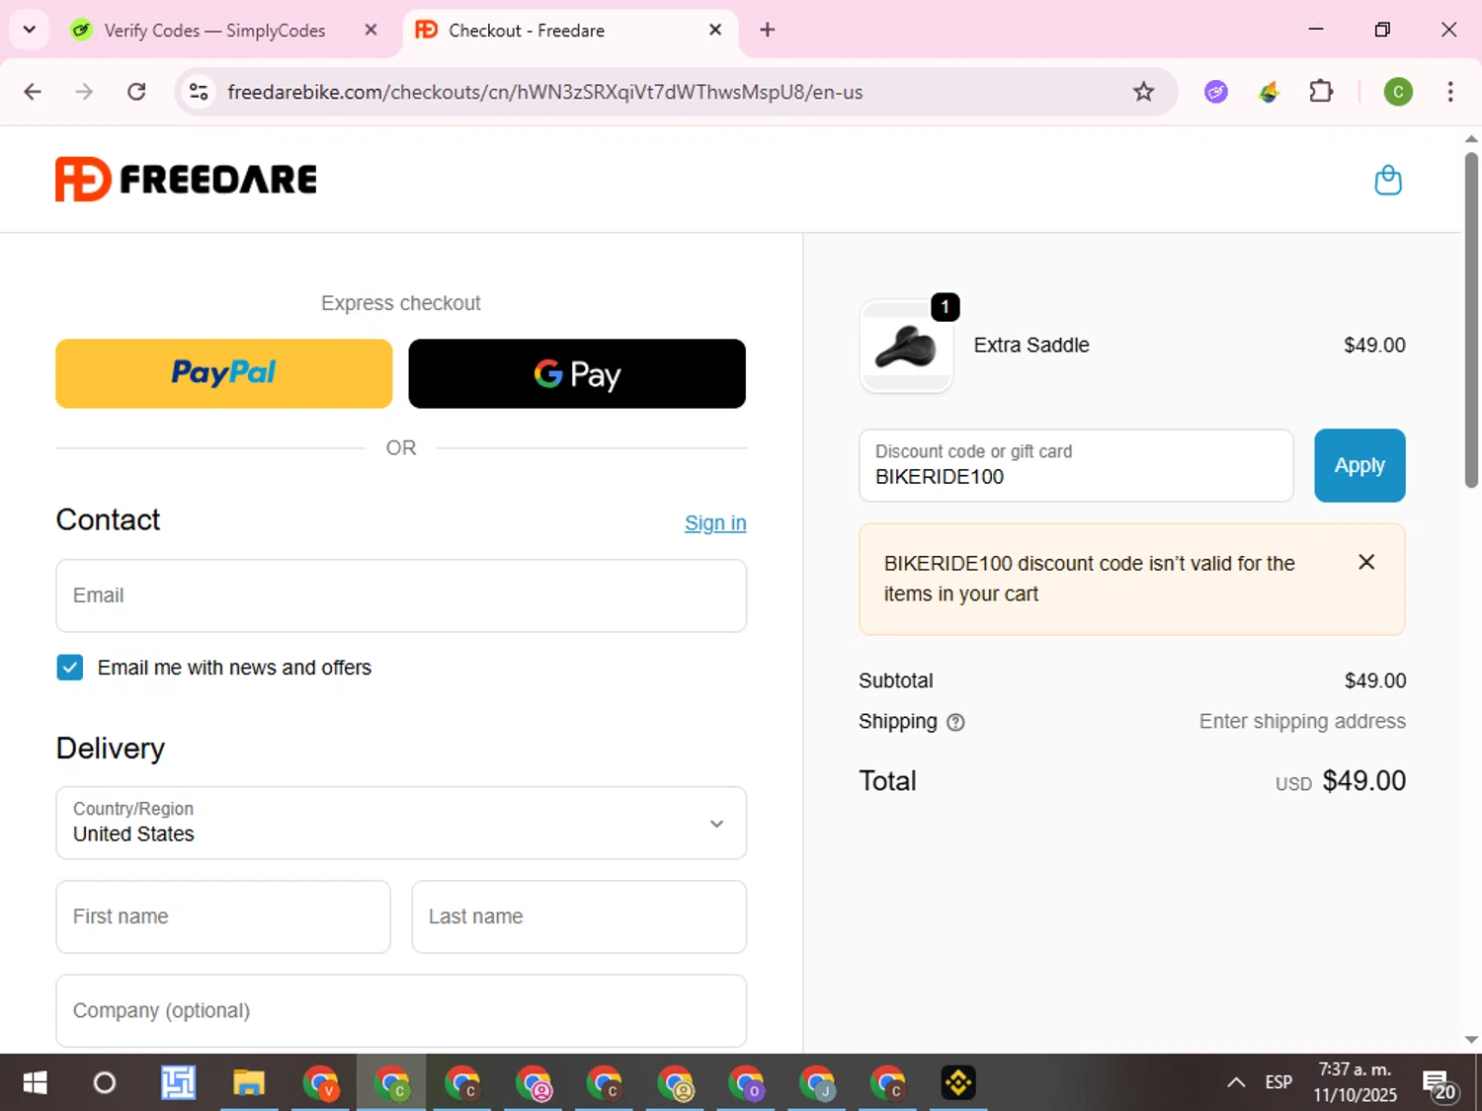This screenshot has height=1111, width=1482.
Task: Uncheck Email me with news and offers
Action: [69, 668]
